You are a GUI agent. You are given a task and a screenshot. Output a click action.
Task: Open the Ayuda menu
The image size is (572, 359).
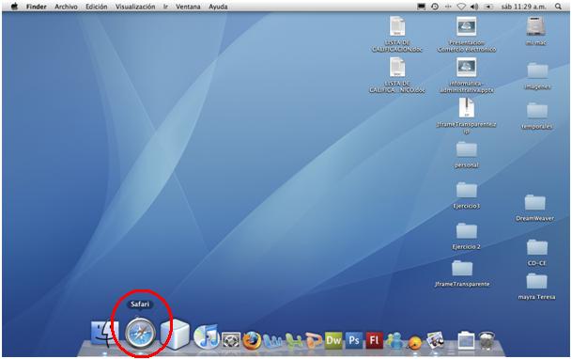coord(218,7)
